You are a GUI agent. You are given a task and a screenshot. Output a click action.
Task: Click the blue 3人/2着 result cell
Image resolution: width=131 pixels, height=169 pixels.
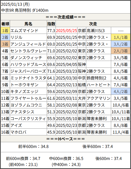pos(121,44)
